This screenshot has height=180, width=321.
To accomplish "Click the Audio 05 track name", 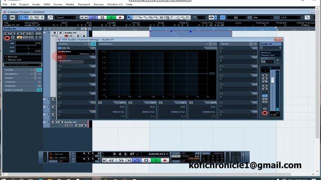I will pos(70,122).
